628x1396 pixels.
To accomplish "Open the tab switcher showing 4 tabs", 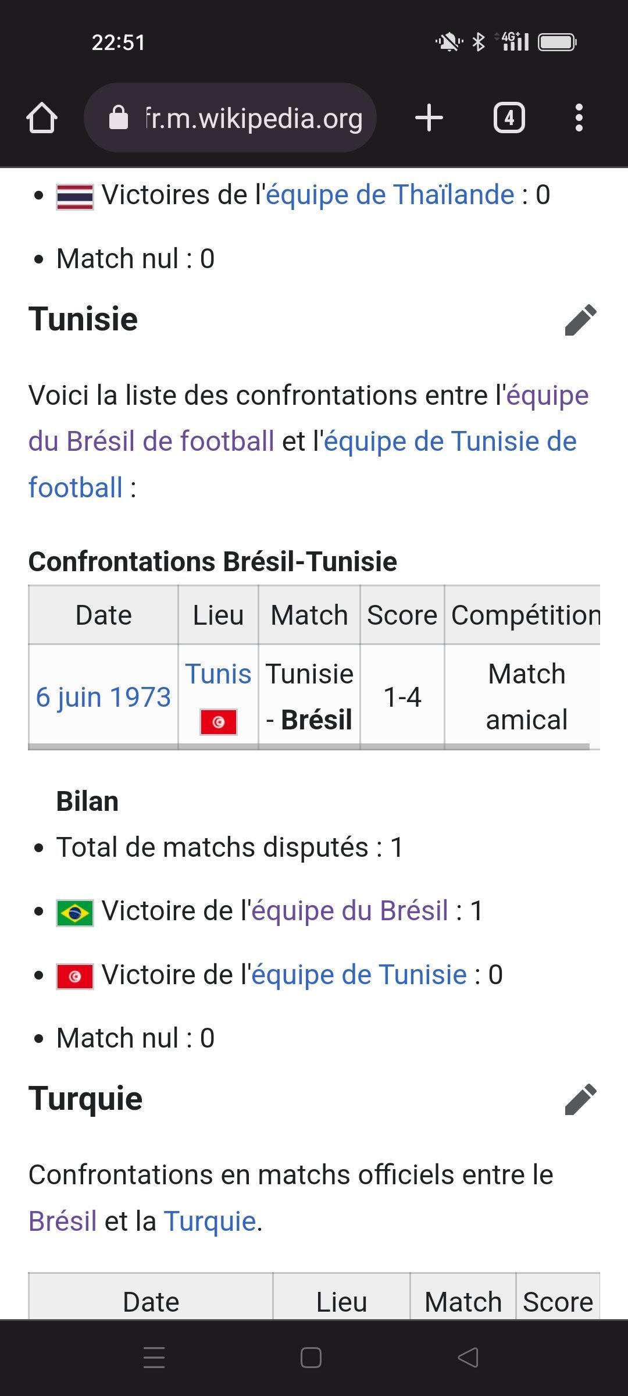I will (509, 118).
